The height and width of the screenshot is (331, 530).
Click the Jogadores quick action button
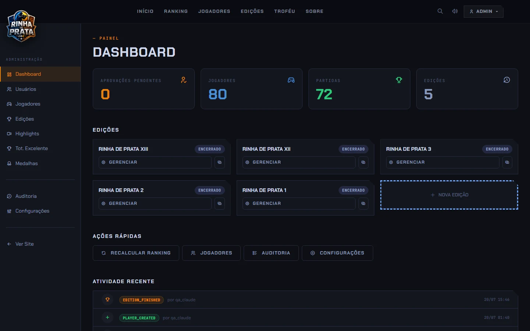coord(211,253)
